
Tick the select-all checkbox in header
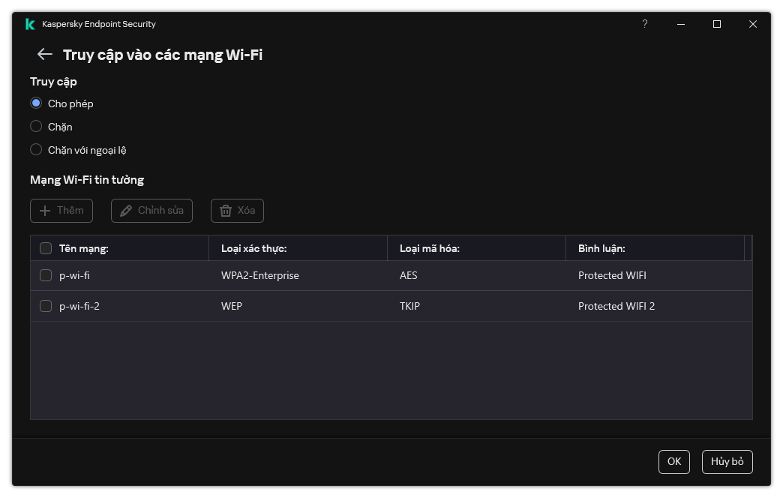click(x=46, y=248)
